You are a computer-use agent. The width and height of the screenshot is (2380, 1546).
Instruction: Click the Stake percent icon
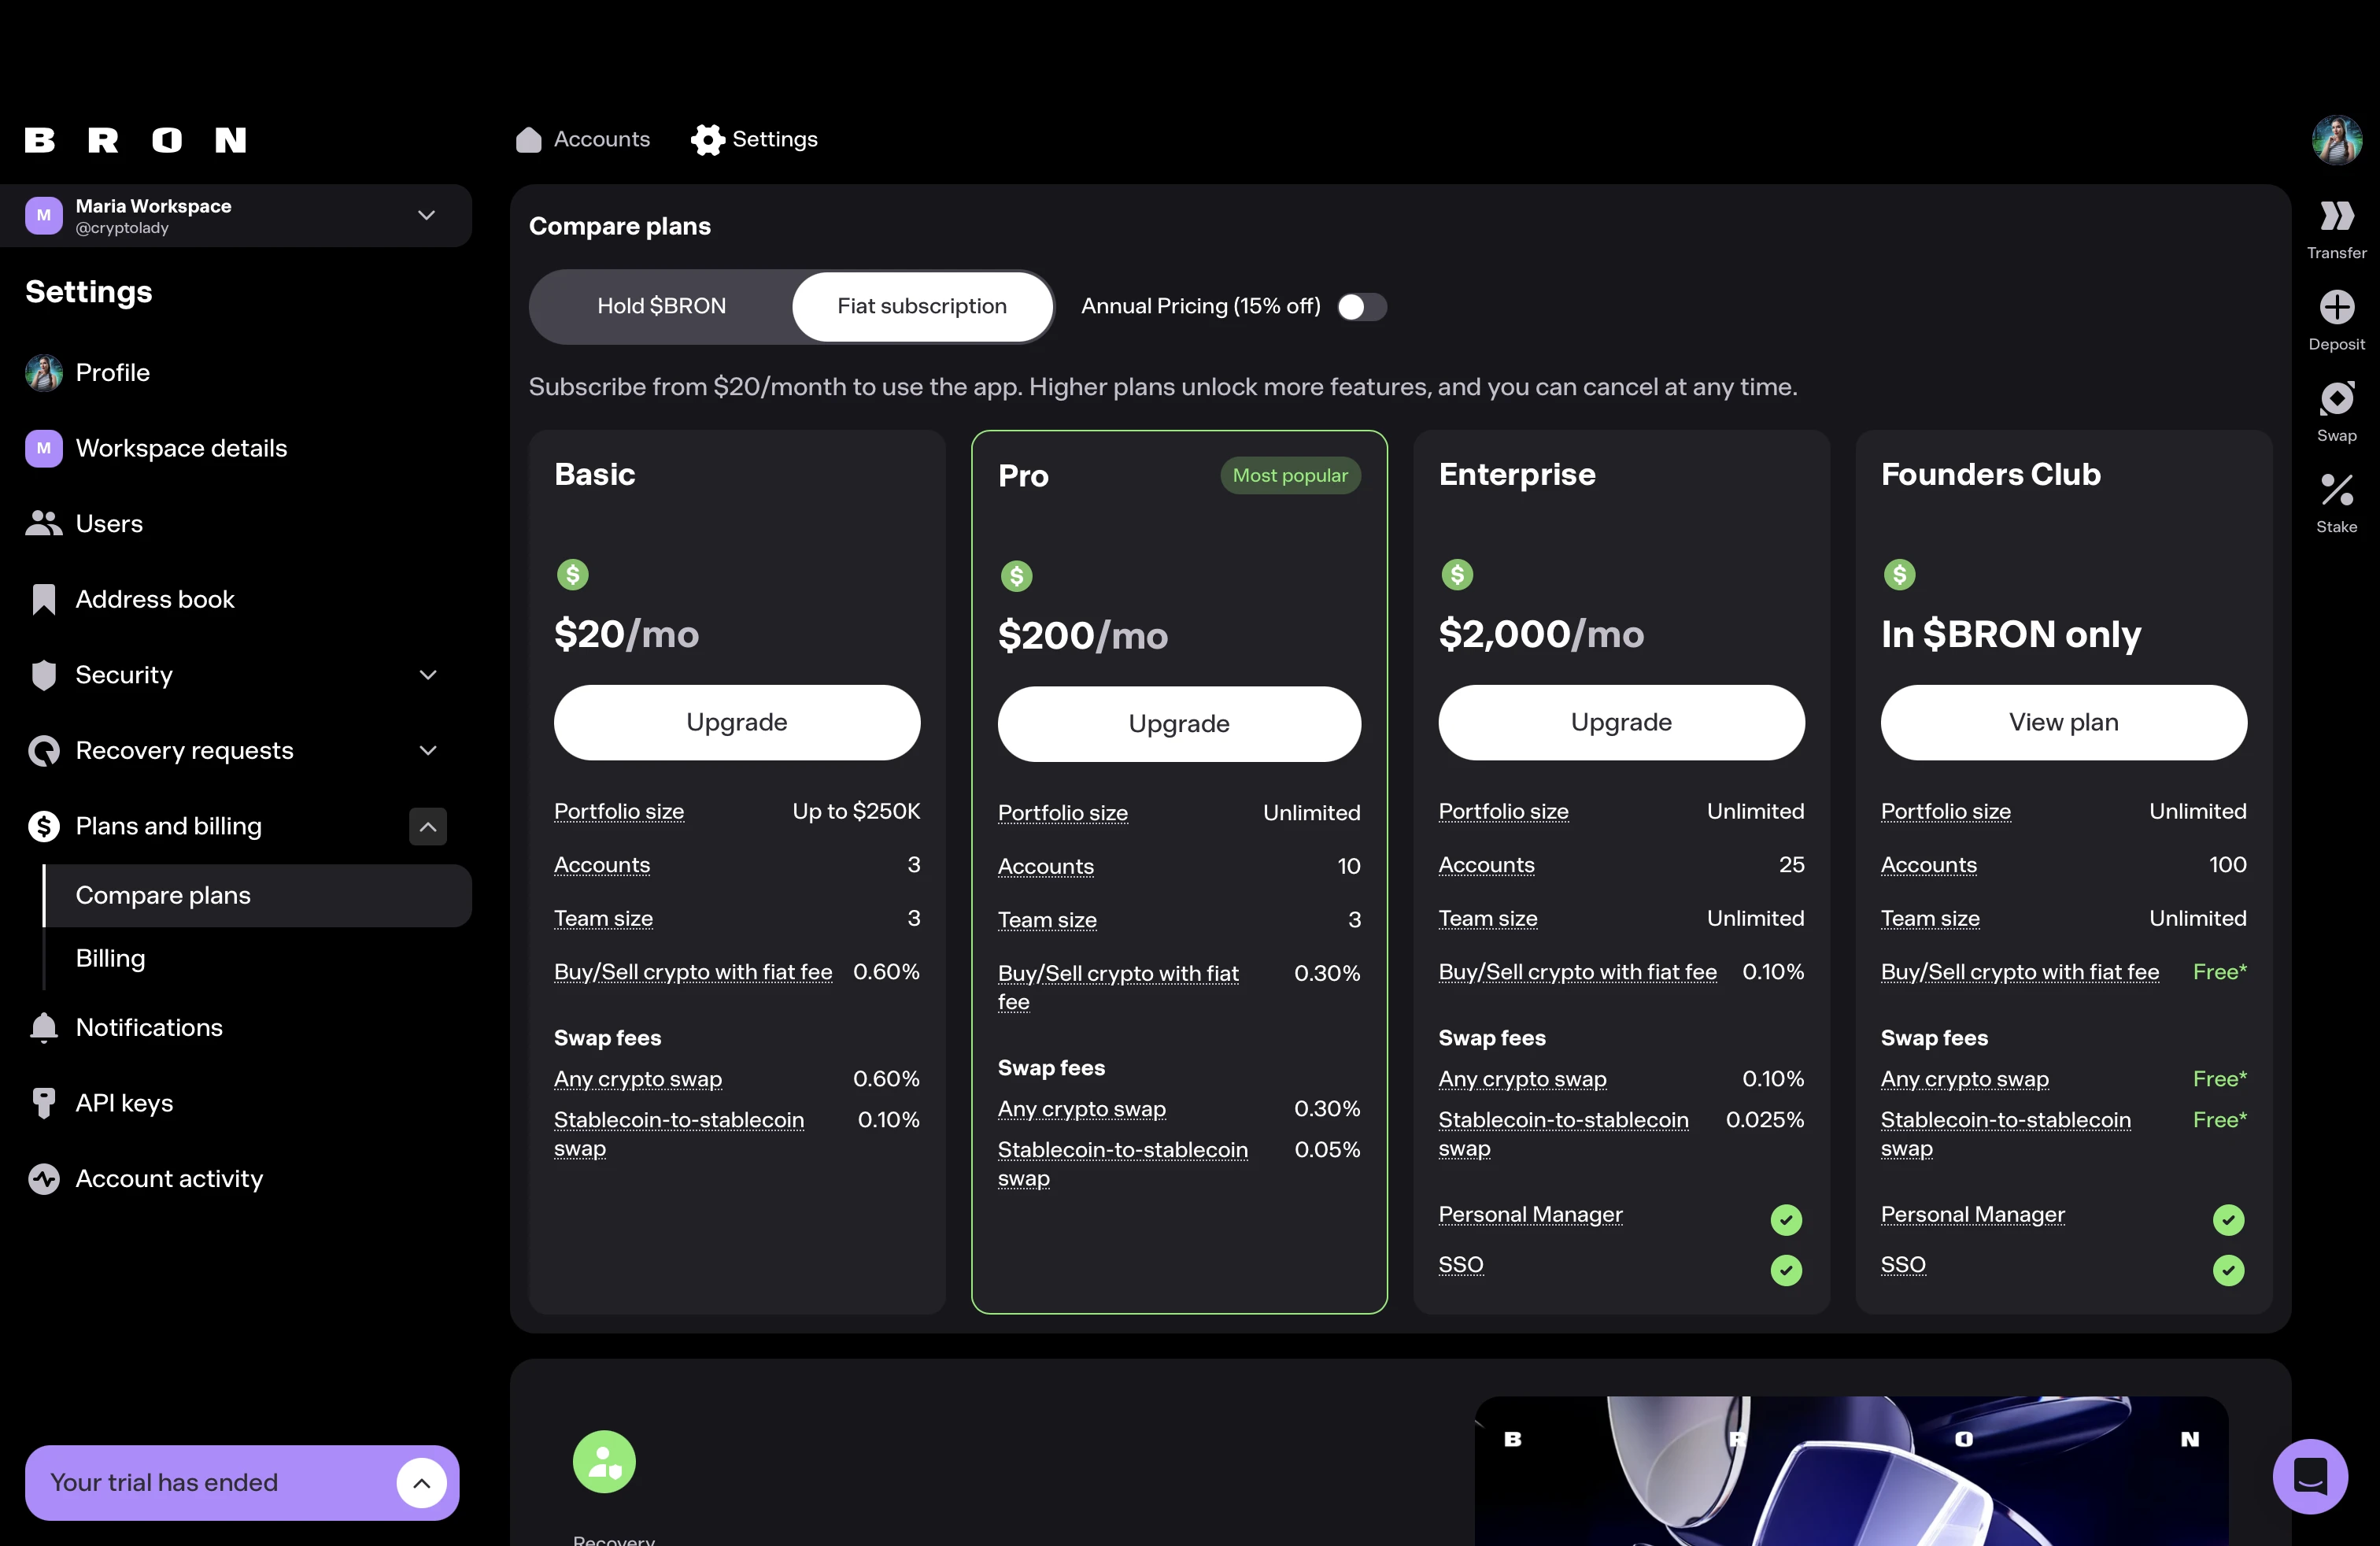2336,489
